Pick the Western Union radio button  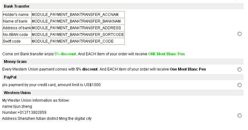pyautogui.click(x=239, y=115)
